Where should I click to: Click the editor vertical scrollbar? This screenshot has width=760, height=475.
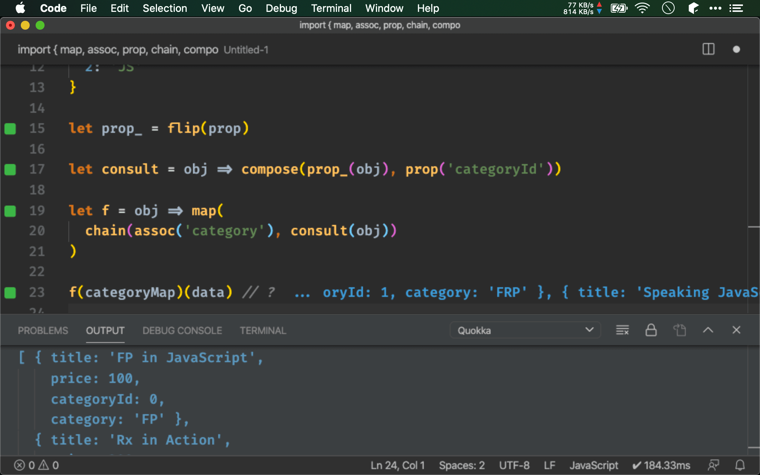(753, 189)
